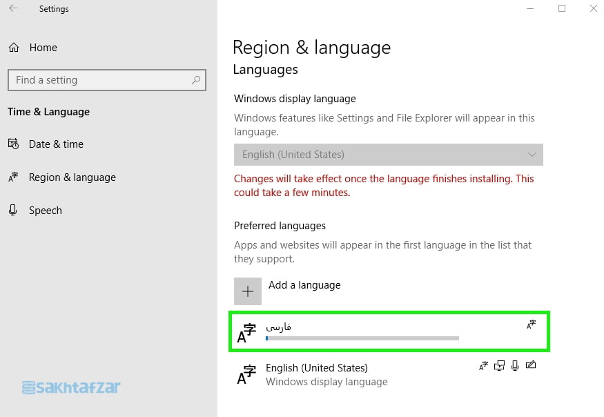Click the Speech microphone icon in sidebar
Image resolution: width=604 pixels, height=417 pixels.
tap(13, 211)
